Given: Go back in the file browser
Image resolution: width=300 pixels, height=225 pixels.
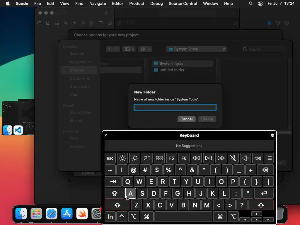Looking at the screenshot, I should point(109,49).
